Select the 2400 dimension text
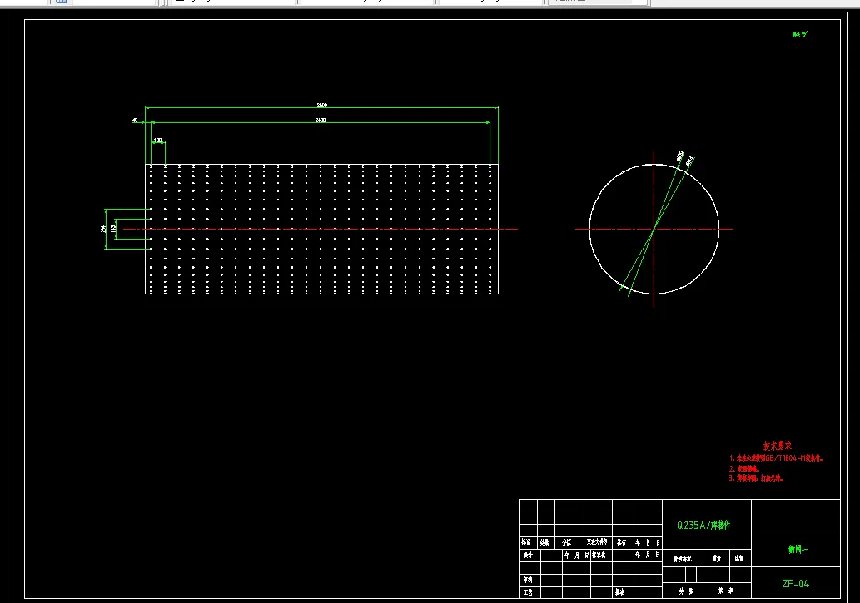The height and width of the screenshot is (603, 860). pos(321,120)
